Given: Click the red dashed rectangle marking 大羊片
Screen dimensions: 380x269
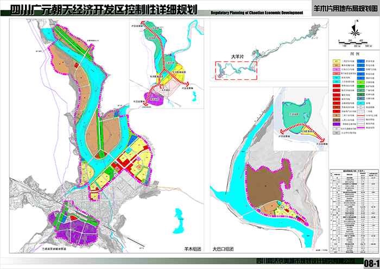Looking at the screenshot, I should 236,70.
